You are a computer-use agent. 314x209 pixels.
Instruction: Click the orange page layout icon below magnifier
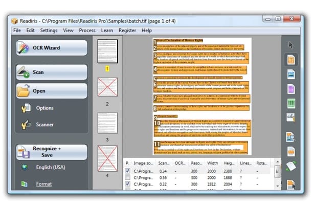pos(291,151)
